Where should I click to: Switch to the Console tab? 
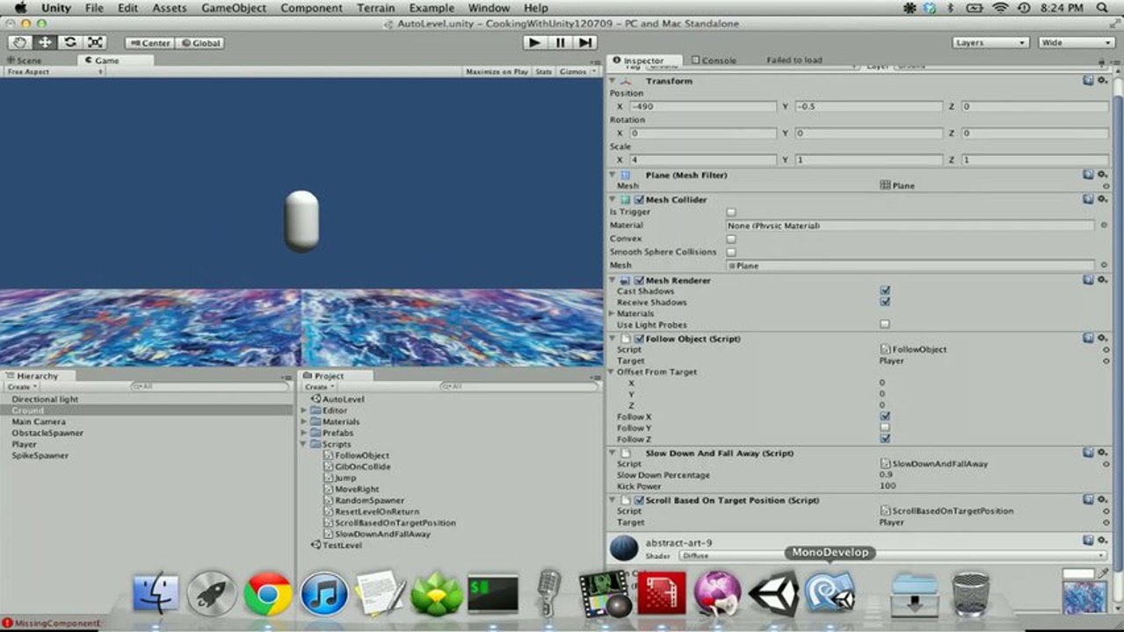[x=714, y=61]
